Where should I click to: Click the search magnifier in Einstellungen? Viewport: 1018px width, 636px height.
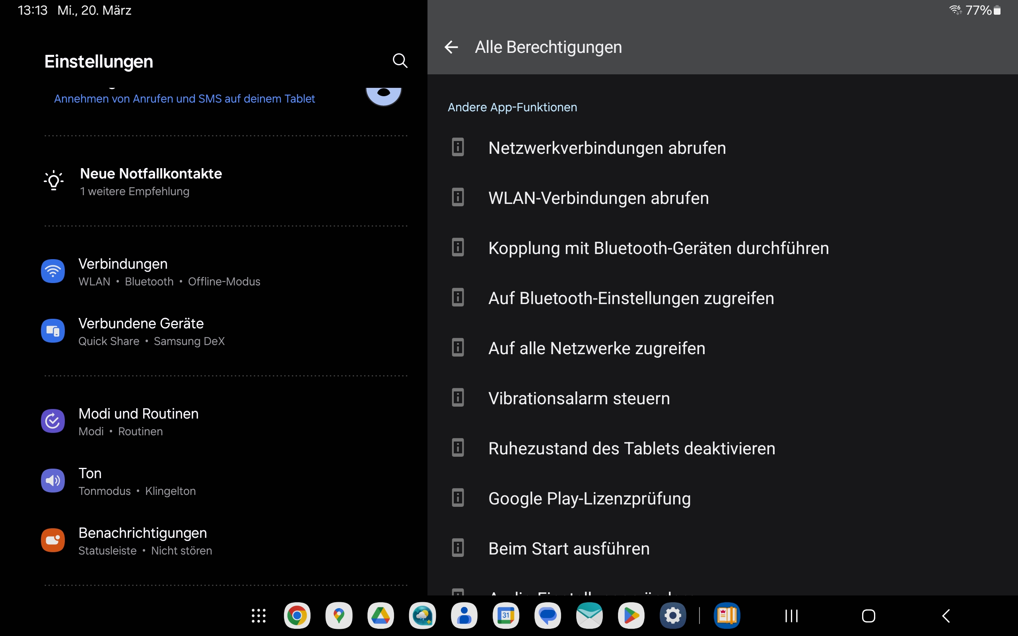(400, 61)
